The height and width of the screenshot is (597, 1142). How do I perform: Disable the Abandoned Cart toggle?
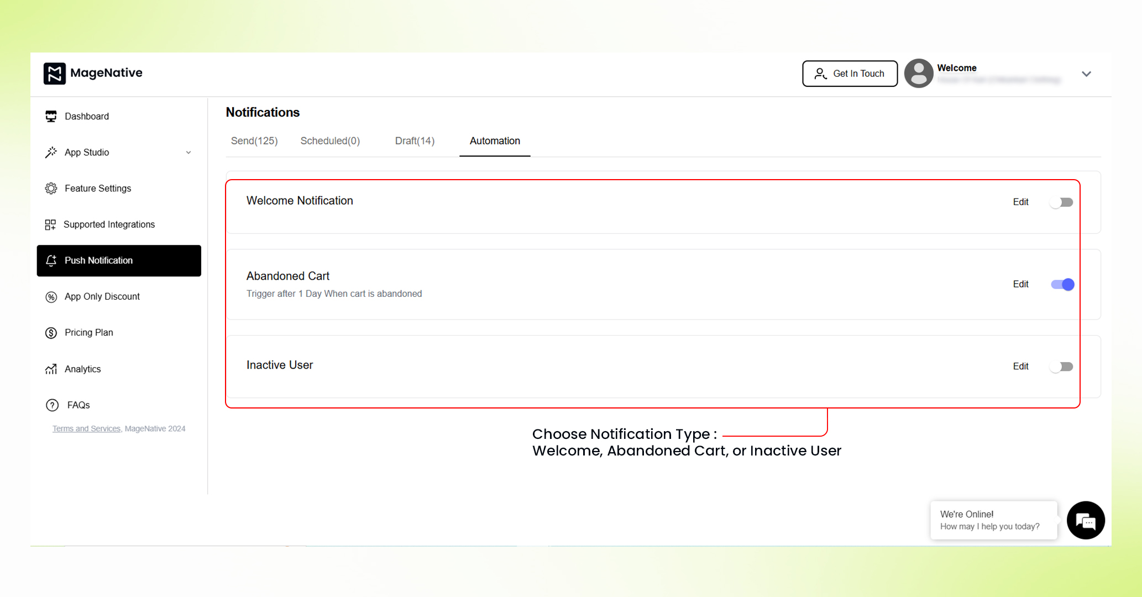[1061, 284]
